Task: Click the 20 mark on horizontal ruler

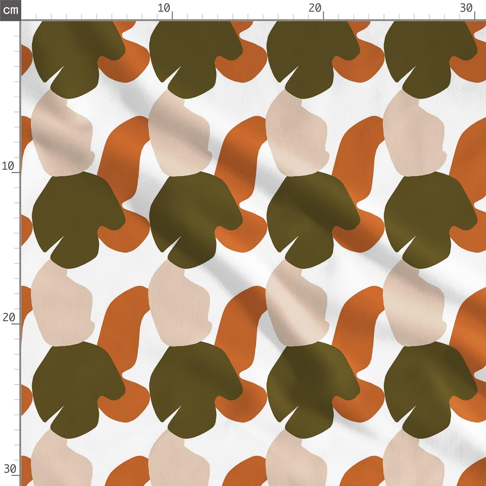Action: (x=315, y=9)
